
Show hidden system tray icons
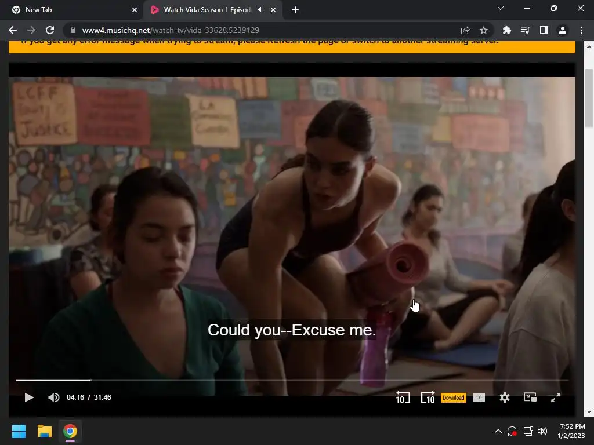tap(498, 431)
